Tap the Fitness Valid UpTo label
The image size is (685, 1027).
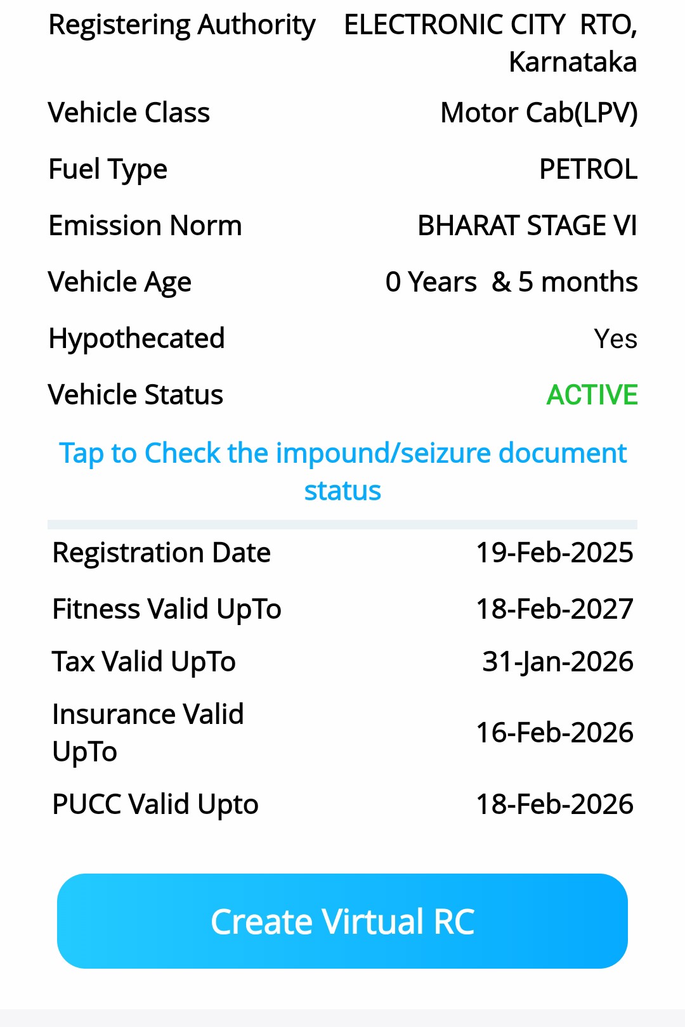(x=167, y=609)
